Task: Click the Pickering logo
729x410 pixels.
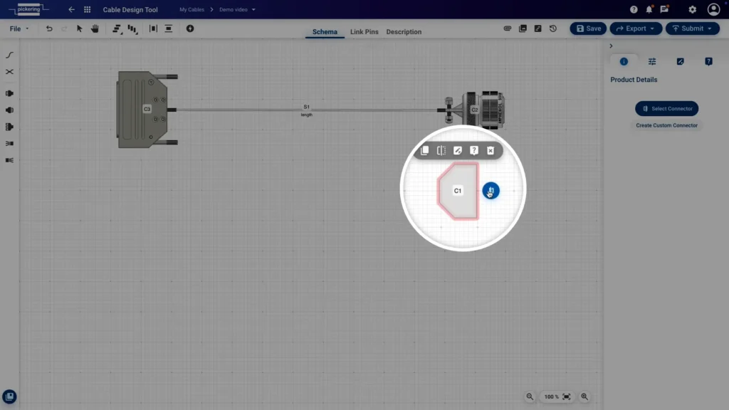Action: pos(28,9)
